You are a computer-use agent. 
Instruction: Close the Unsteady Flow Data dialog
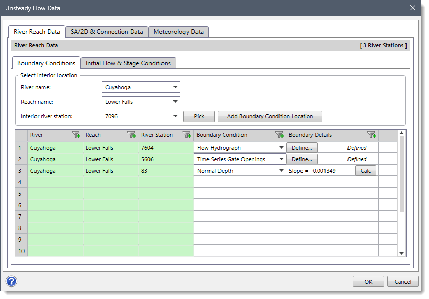click(412, 8)
